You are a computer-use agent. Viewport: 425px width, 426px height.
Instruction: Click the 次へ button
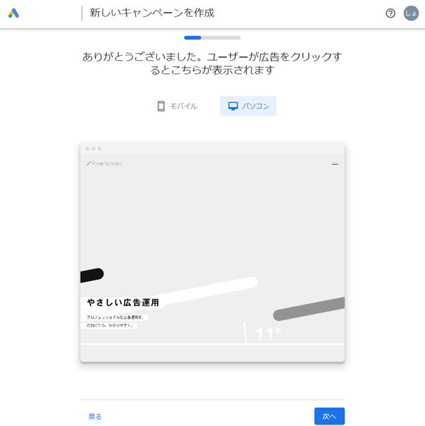click(329, 416)
